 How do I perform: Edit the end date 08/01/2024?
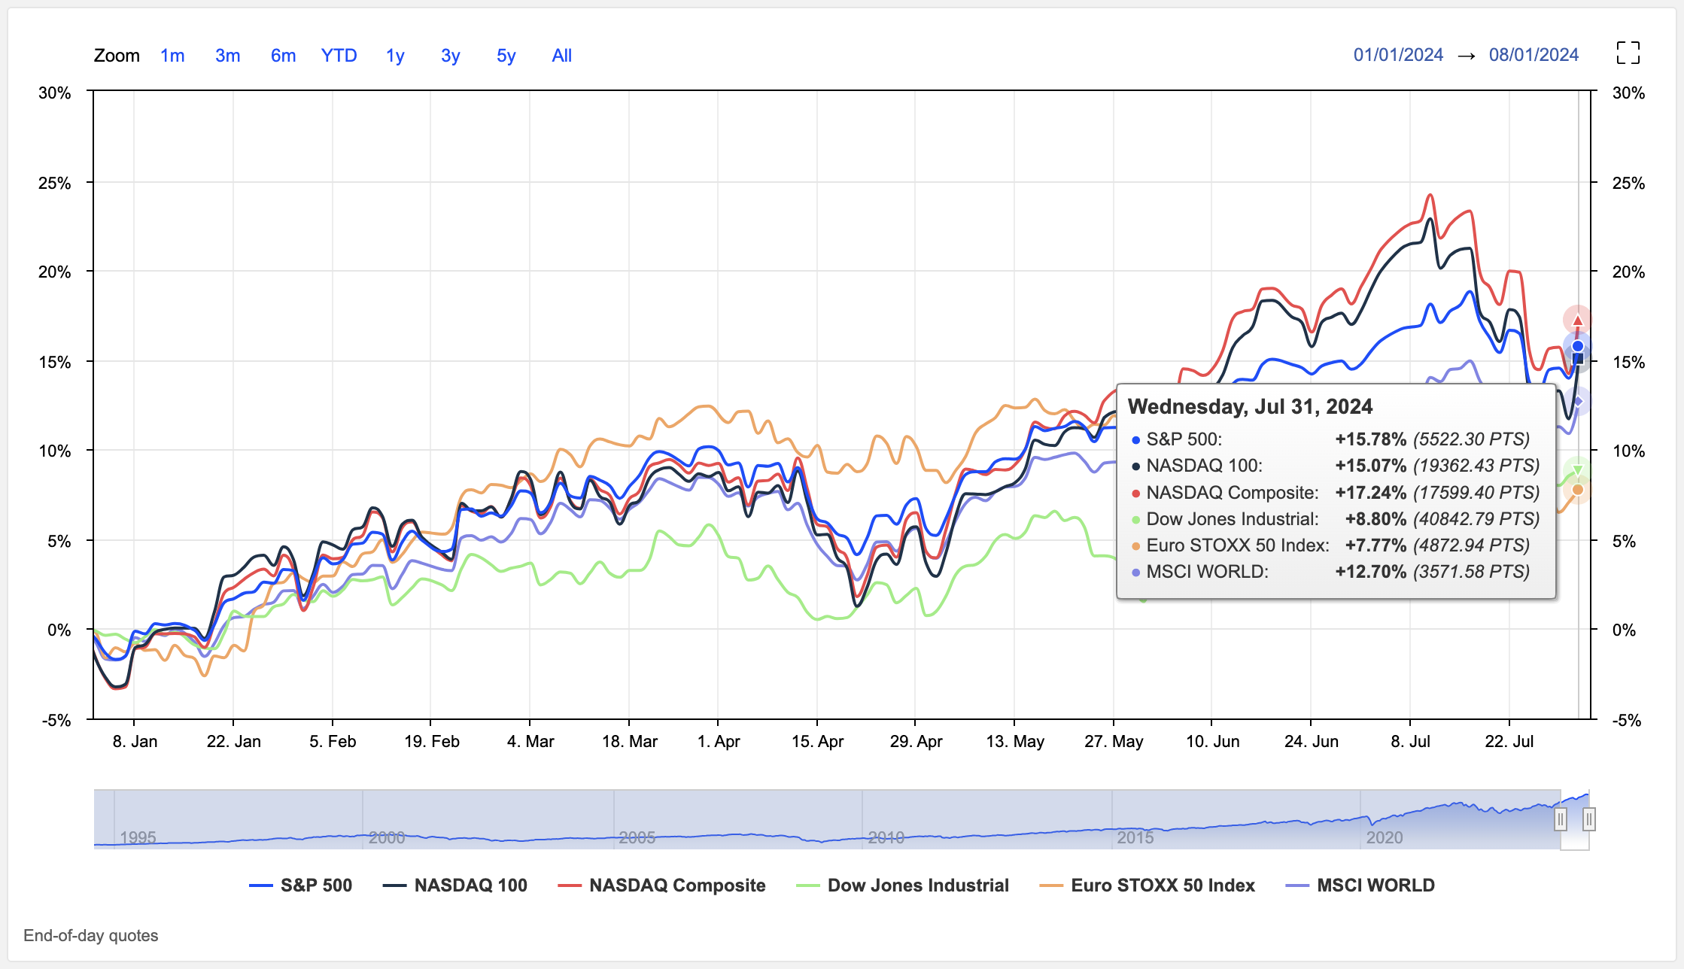point(1534,55)
